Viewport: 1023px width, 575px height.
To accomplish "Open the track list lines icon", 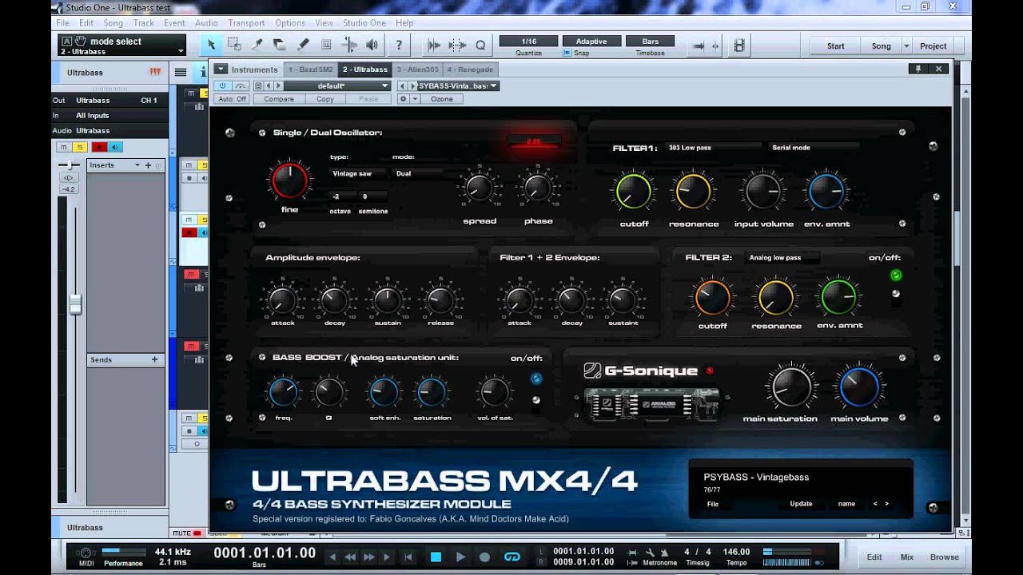I will tap(181, 73).
